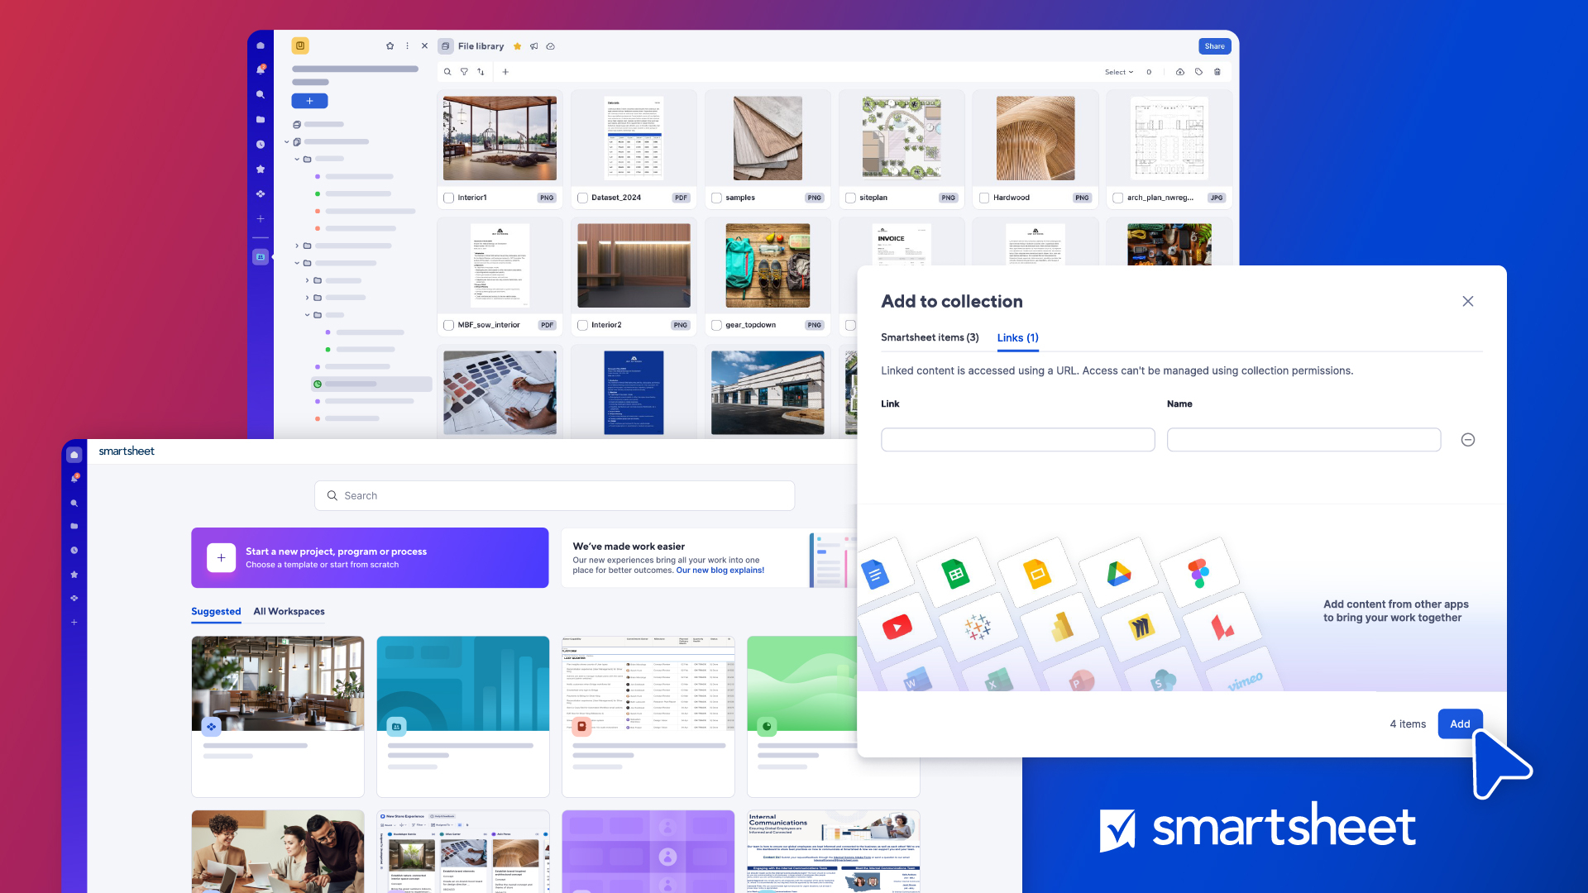Unstar the File library favorite star
The height and width of the screenshot is (893, 1588).
517,46
